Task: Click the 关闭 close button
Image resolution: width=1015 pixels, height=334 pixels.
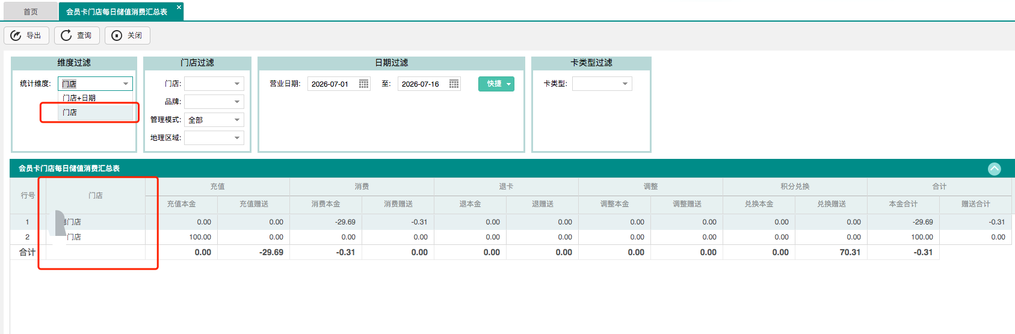Action: 127,36
